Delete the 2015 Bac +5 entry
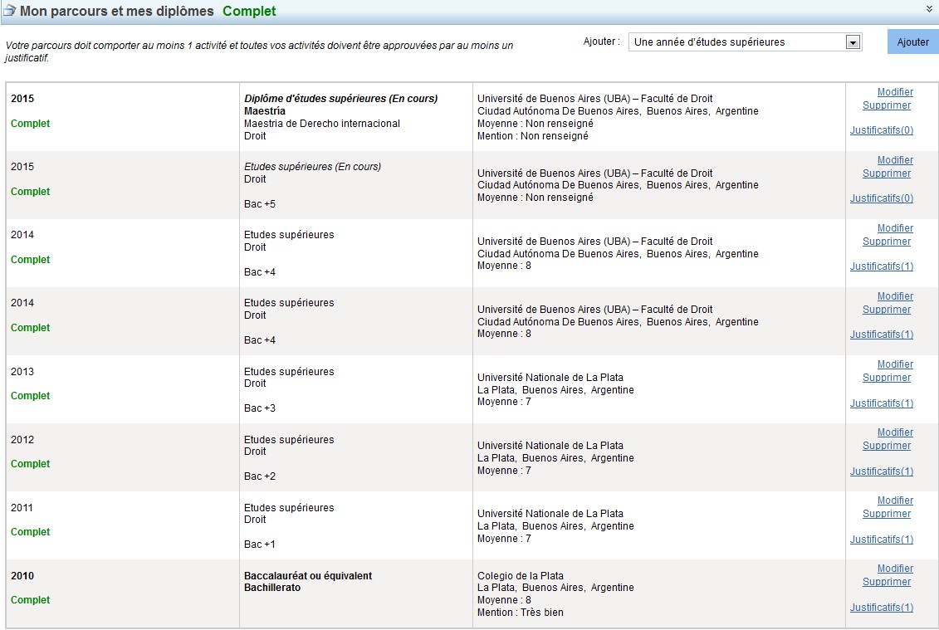This screenshot has height=630, width=939. [x=887, y=173]
